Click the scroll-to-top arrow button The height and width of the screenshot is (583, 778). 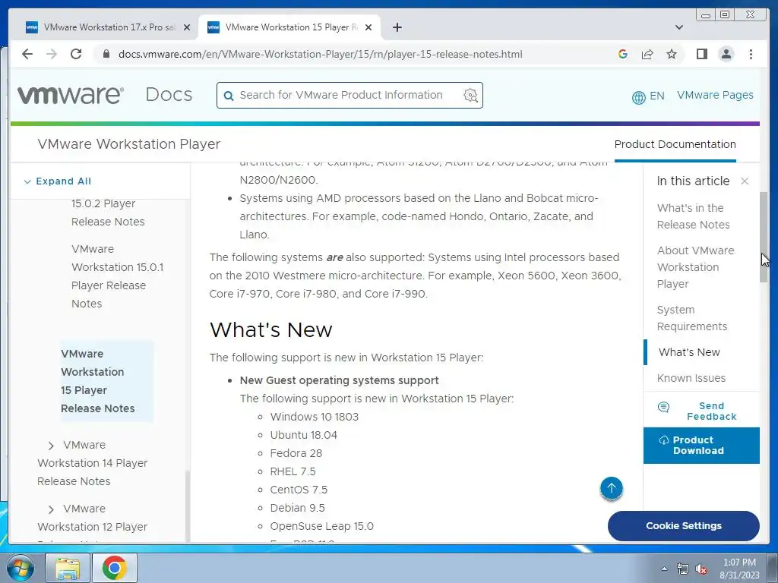tap(612, 488)
